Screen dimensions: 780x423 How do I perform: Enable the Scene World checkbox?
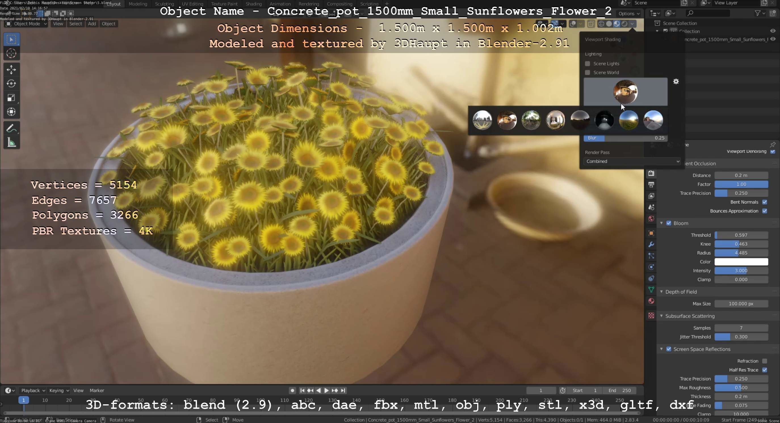(x=588, y=73)
